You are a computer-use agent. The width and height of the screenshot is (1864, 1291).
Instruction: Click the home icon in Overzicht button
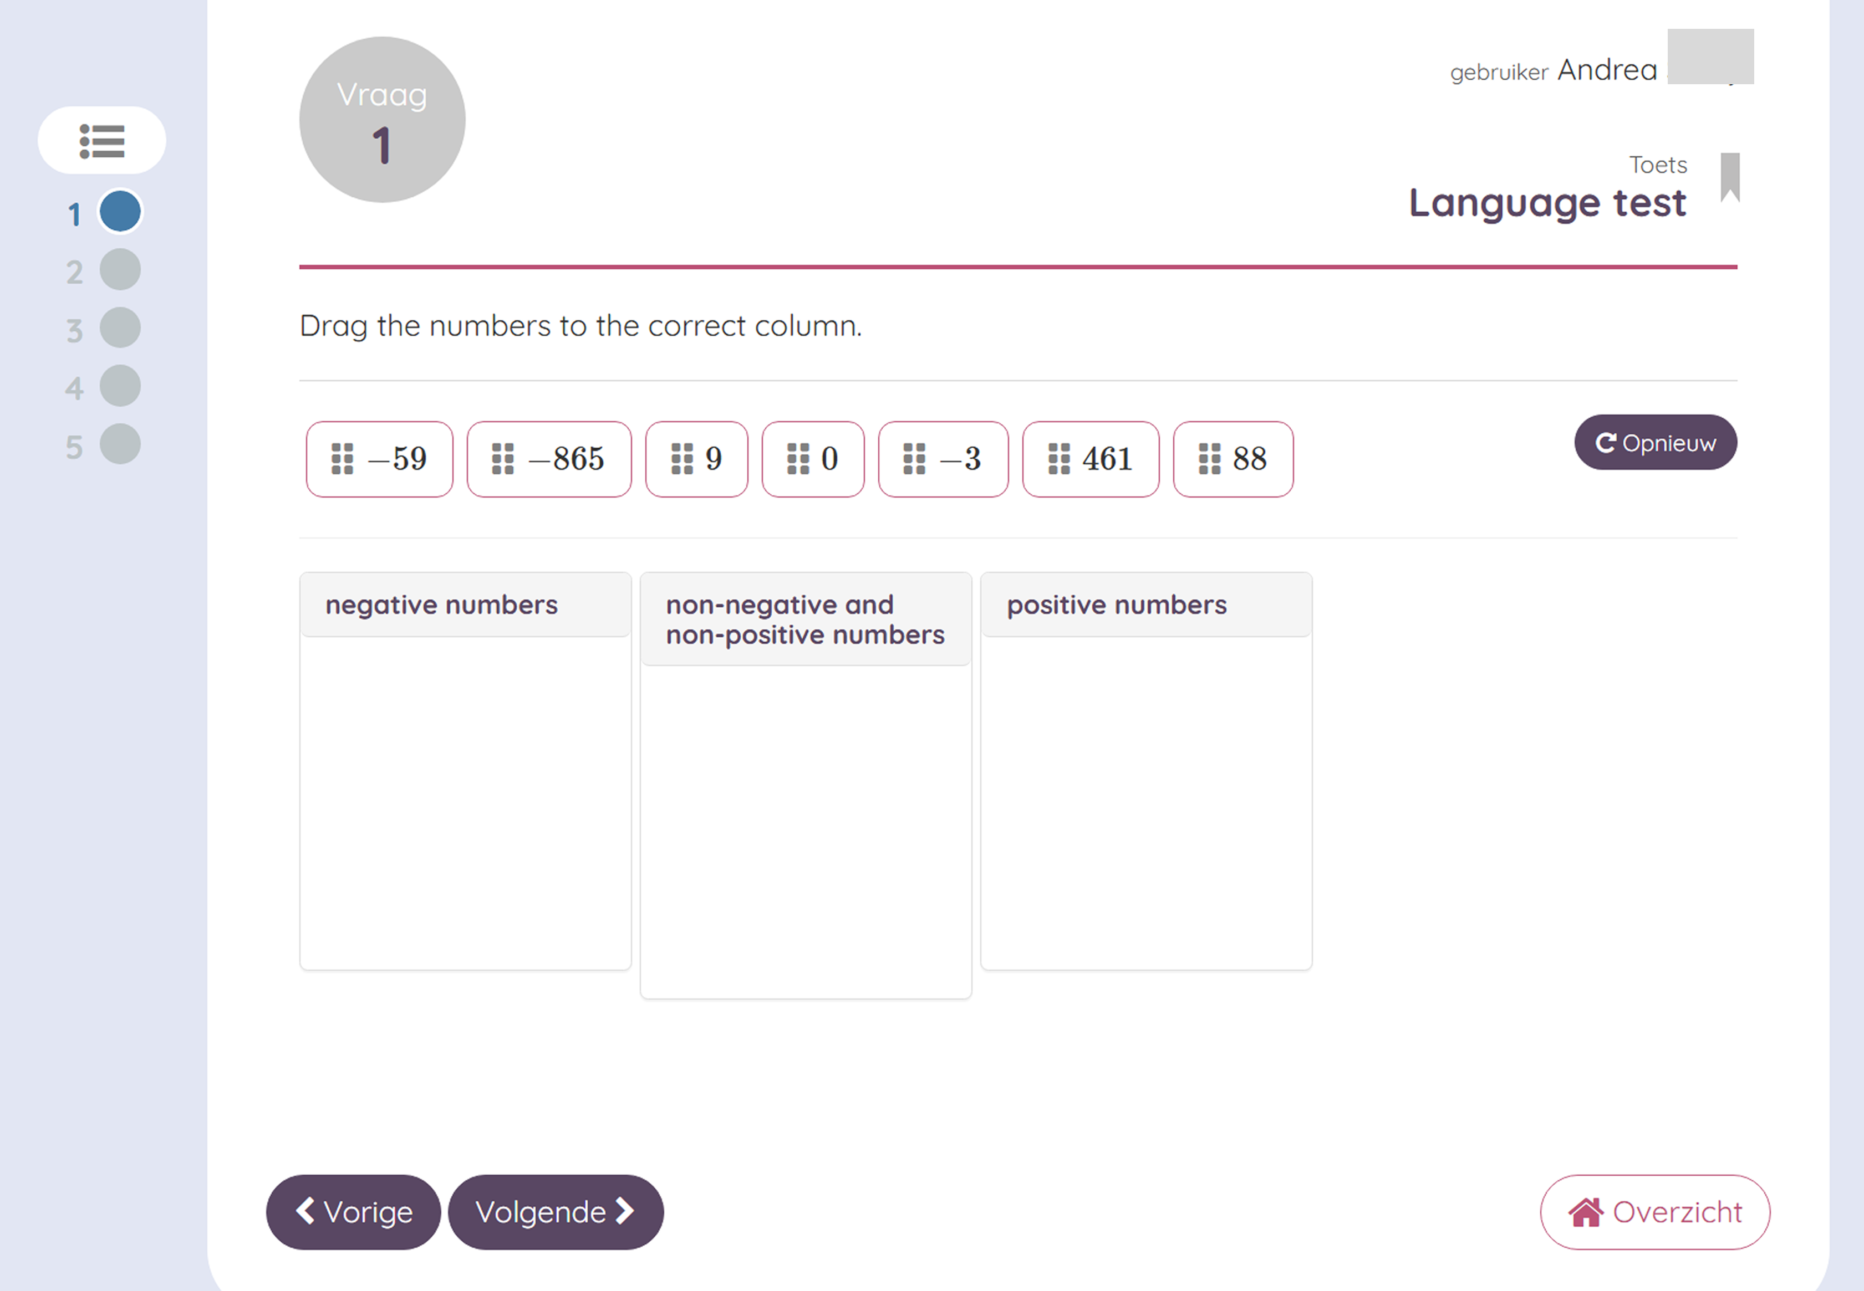click(x=1586, y=1212)
